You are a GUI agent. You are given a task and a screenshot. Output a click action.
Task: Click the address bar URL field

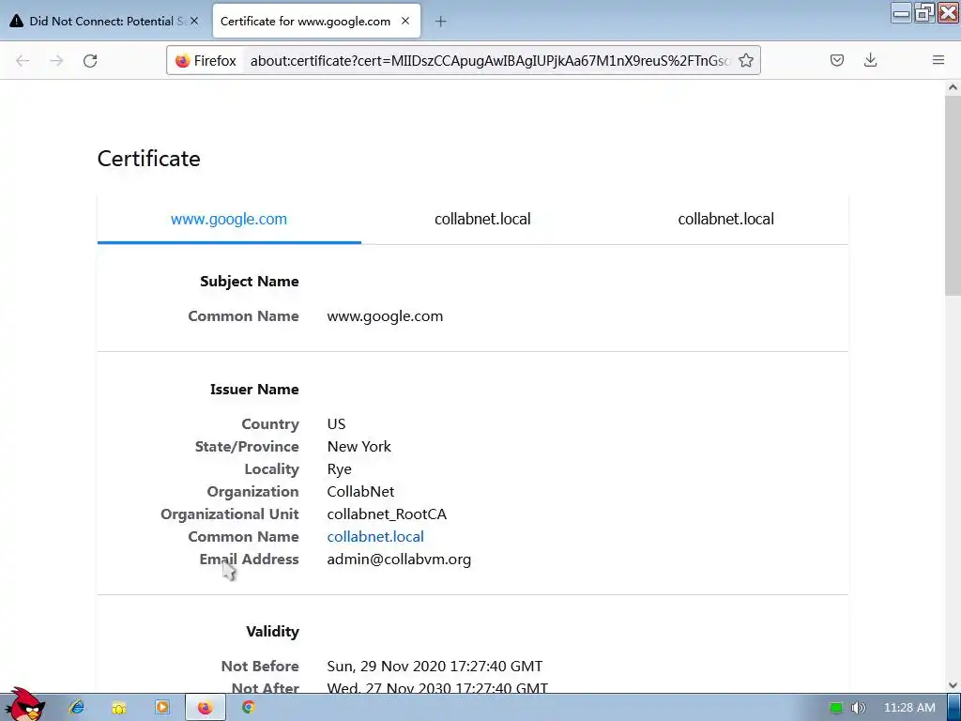(489, 61)
